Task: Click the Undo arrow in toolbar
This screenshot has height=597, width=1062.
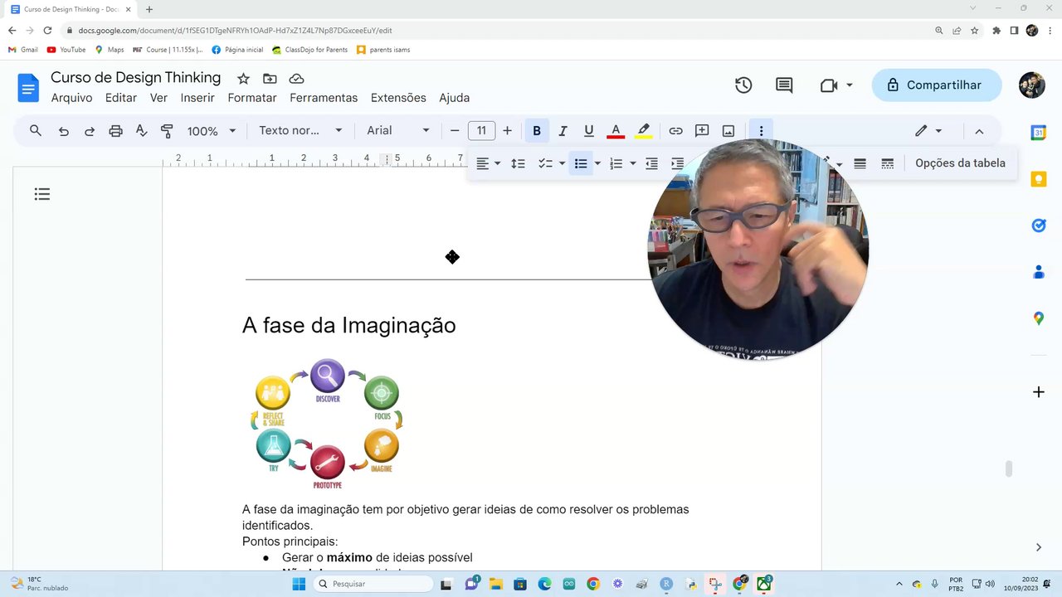Action: [x=63, y=131]
